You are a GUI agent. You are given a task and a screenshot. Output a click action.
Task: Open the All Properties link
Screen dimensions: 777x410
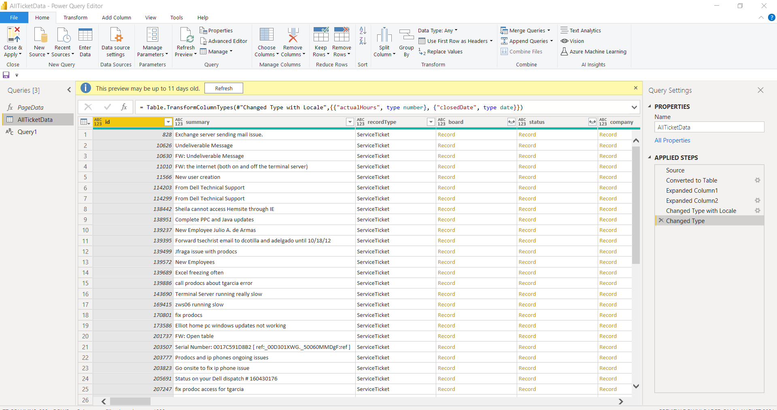point(672,140)
